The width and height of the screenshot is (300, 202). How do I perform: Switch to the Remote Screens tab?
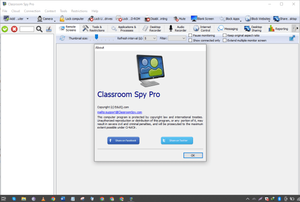pyautogui.click(x=68, y=28)
